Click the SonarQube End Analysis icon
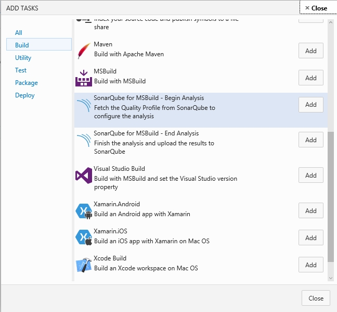The width and height of the screenshot is (337, 312). [x=84, y=141]
